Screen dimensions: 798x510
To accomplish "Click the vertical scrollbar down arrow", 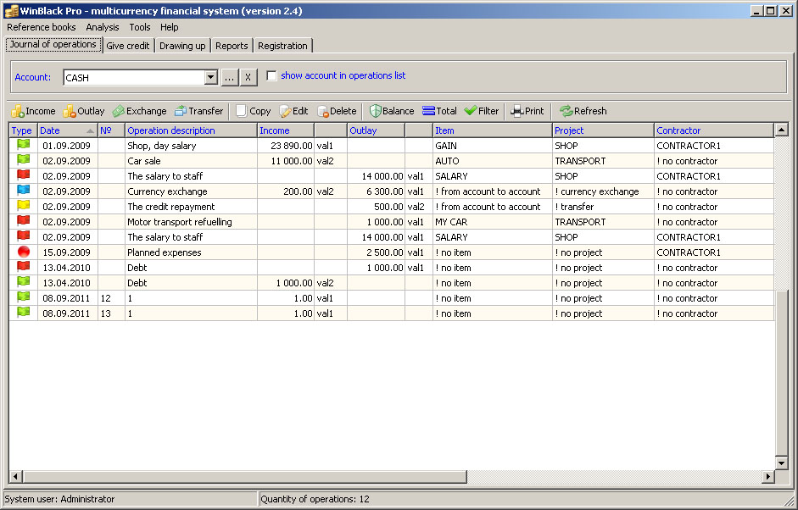I will pos(782,463).
